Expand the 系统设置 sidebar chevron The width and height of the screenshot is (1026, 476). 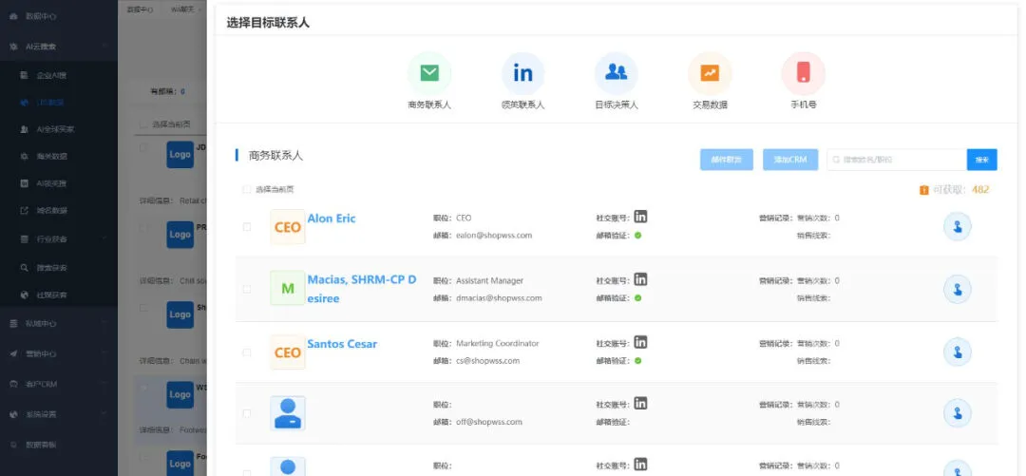coord(104,414)
